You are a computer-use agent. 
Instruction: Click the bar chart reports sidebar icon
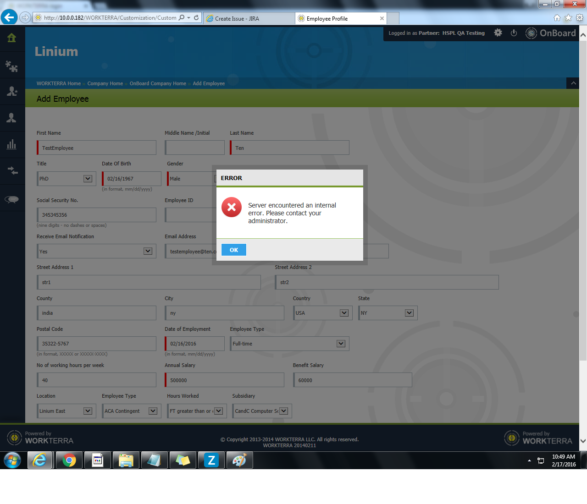coord(12,145)
